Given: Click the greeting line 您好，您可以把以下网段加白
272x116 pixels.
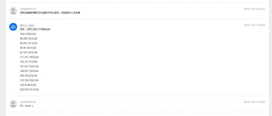Looking at the screenshot, I should 35,29.
